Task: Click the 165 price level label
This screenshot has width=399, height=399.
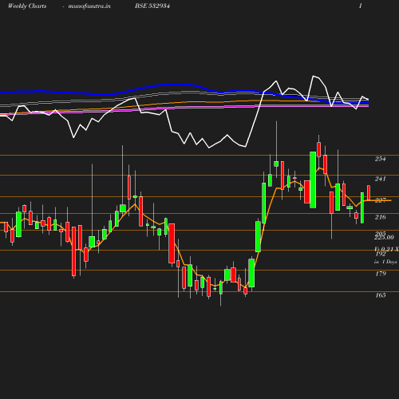Action: 381,295
